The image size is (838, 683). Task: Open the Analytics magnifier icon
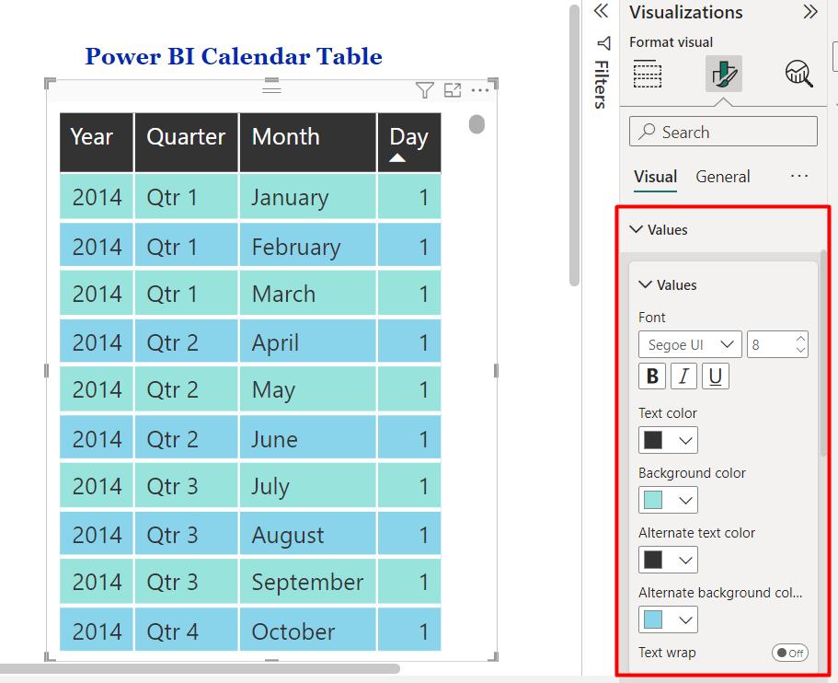click(x=799, y=74)
